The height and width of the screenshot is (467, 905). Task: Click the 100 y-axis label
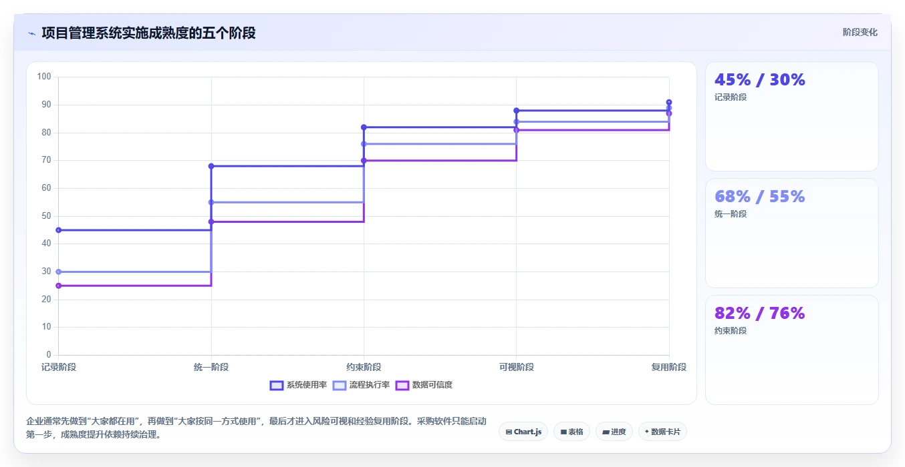tap(44, 77)
